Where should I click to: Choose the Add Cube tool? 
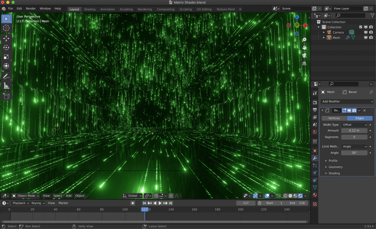[6, 96]
